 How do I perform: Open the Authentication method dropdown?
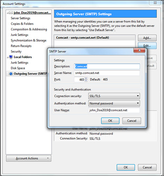114,103
